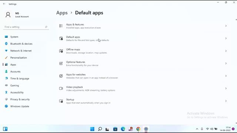Screen dimensions: 237x133
Task: Click the Bluetooth & devices icon
Action: (6, 44)
